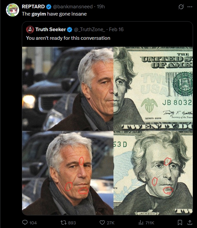This screenshot has height=228, width=197.
Task: Open the three-dot more options menu
Action: 190,7
